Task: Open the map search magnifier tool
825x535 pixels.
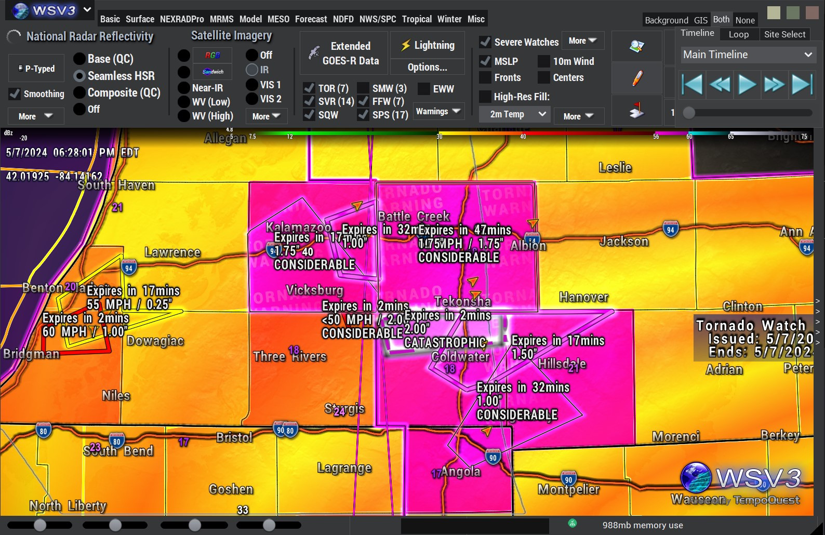Action: click(636, 46)
